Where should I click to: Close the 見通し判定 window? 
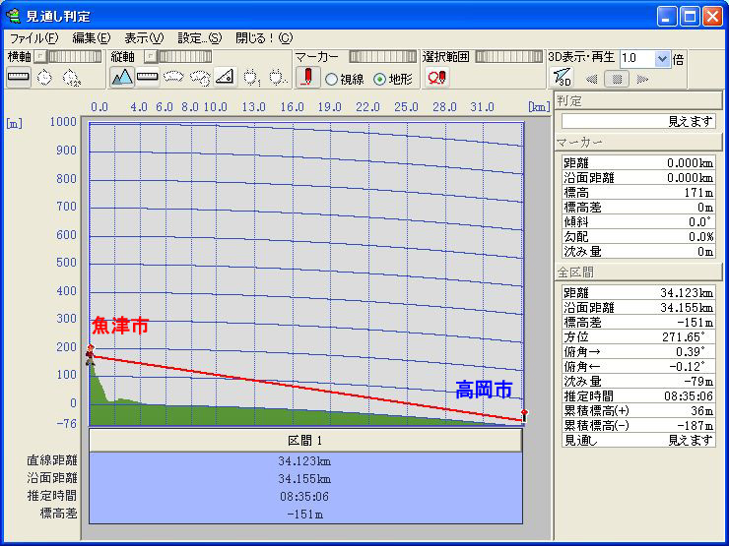tap(712, 17)
